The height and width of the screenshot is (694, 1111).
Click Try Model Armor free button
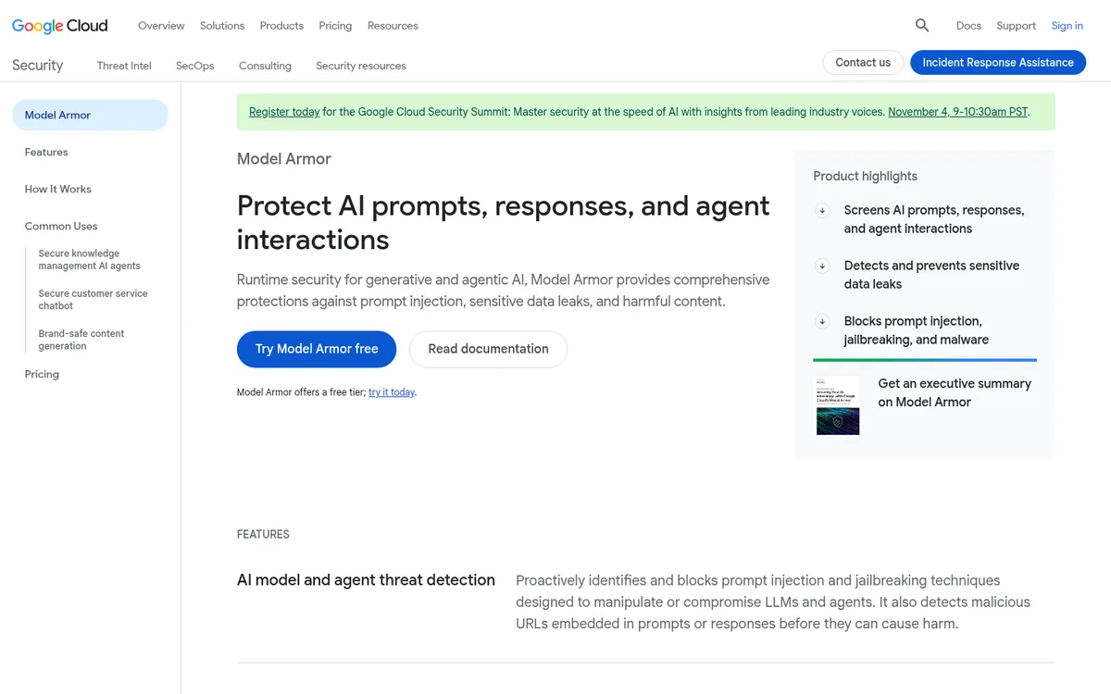click(x=317, y=349)
